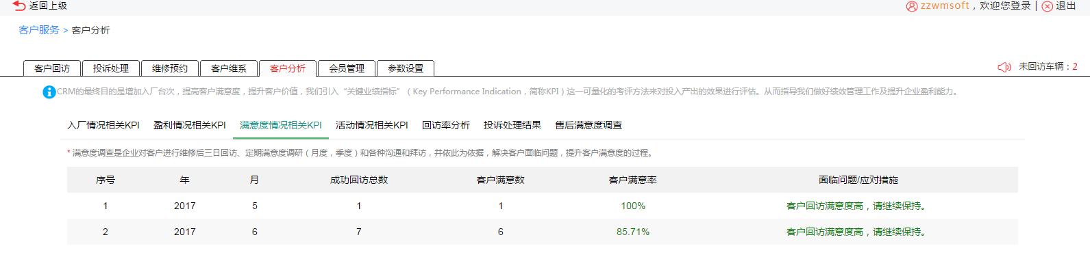
Task: Click 2017 year cell in row 1
Action: (185, 206)
